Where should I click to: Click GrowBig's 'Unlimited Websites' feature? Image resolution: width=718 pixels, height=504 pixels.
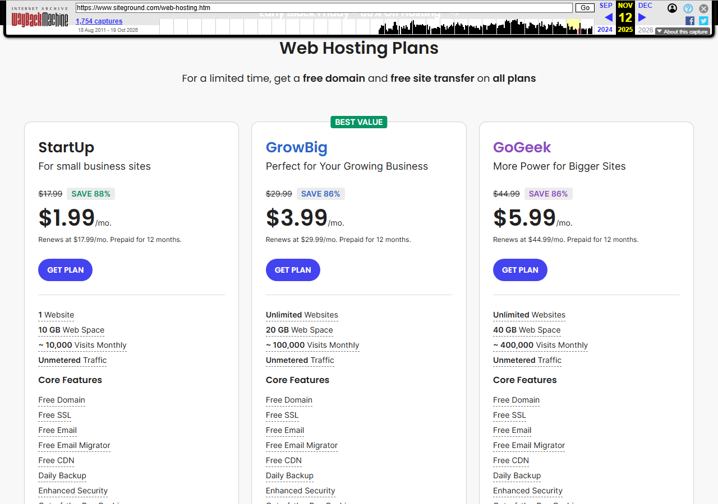click(302, 315)
